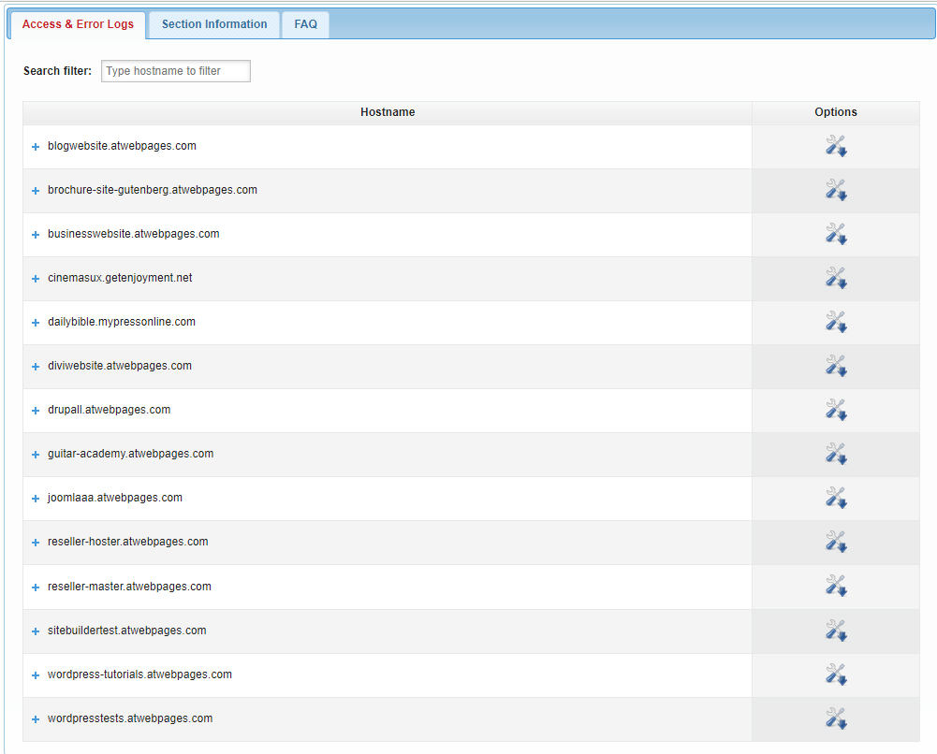Expand the reseller-master.atwebpages.com entry

click(x=35, y=587)
